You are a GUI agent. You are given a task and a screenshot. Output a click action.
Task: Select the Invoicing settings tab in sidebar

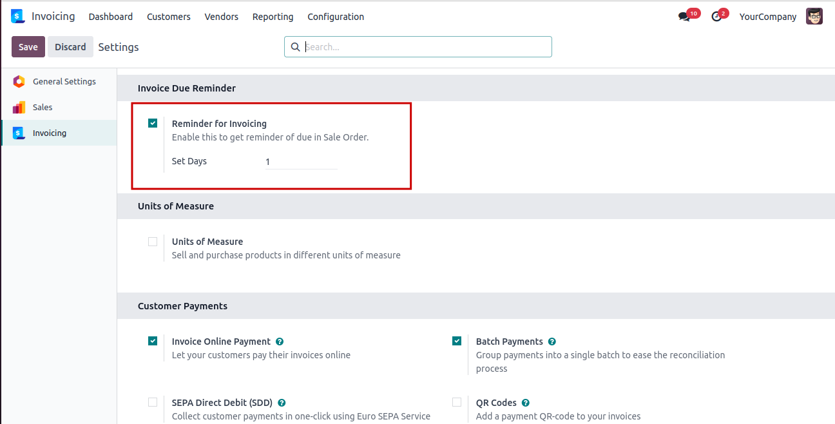pos(50,133)
